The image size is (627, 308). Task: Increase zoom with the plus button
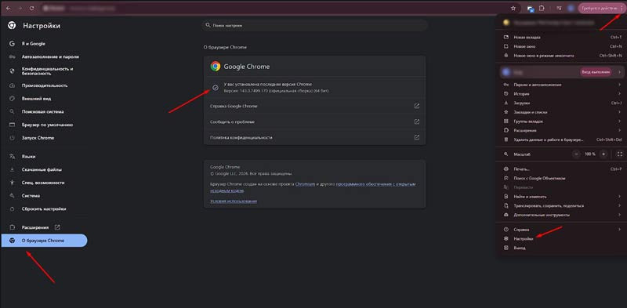click(603, 154)
